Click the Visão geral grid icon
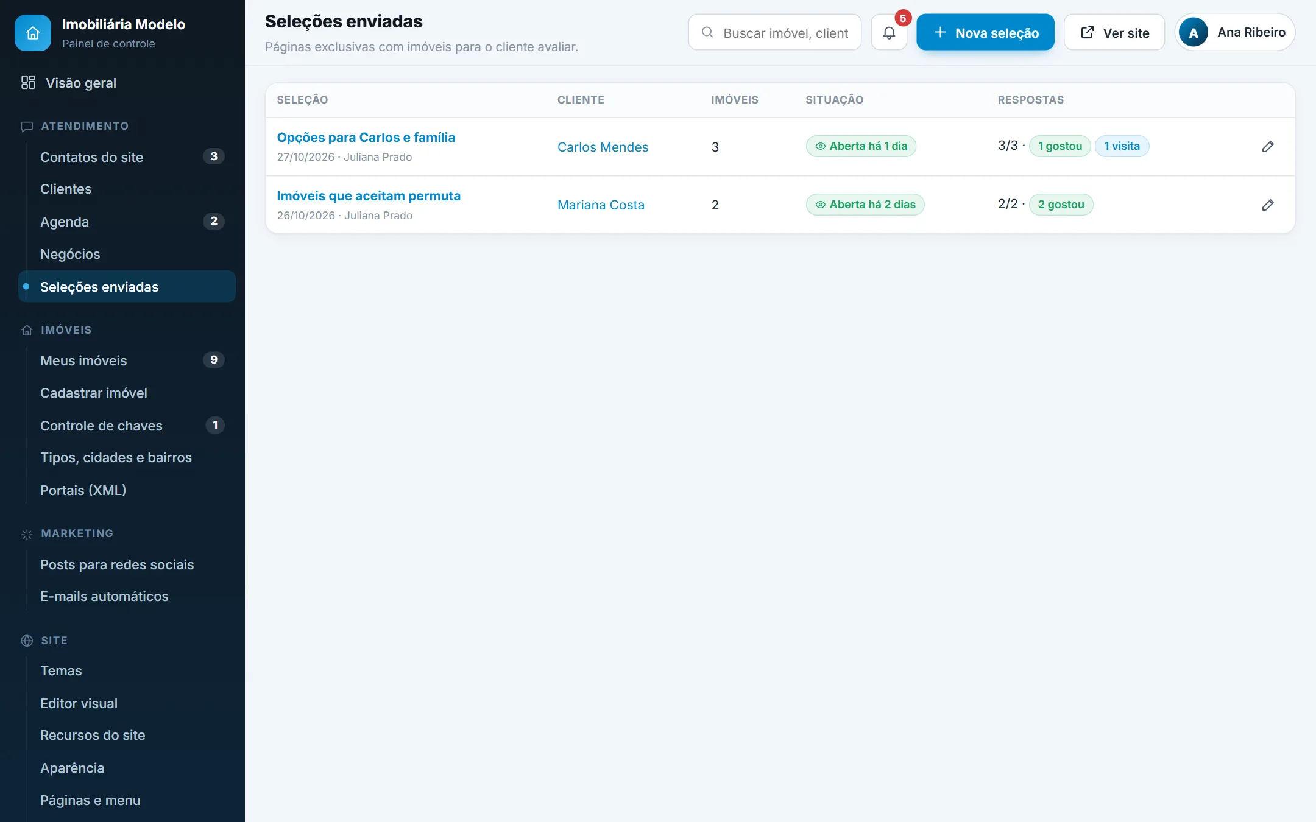This screenshot has height=822, width=1316. click(28, 82)
